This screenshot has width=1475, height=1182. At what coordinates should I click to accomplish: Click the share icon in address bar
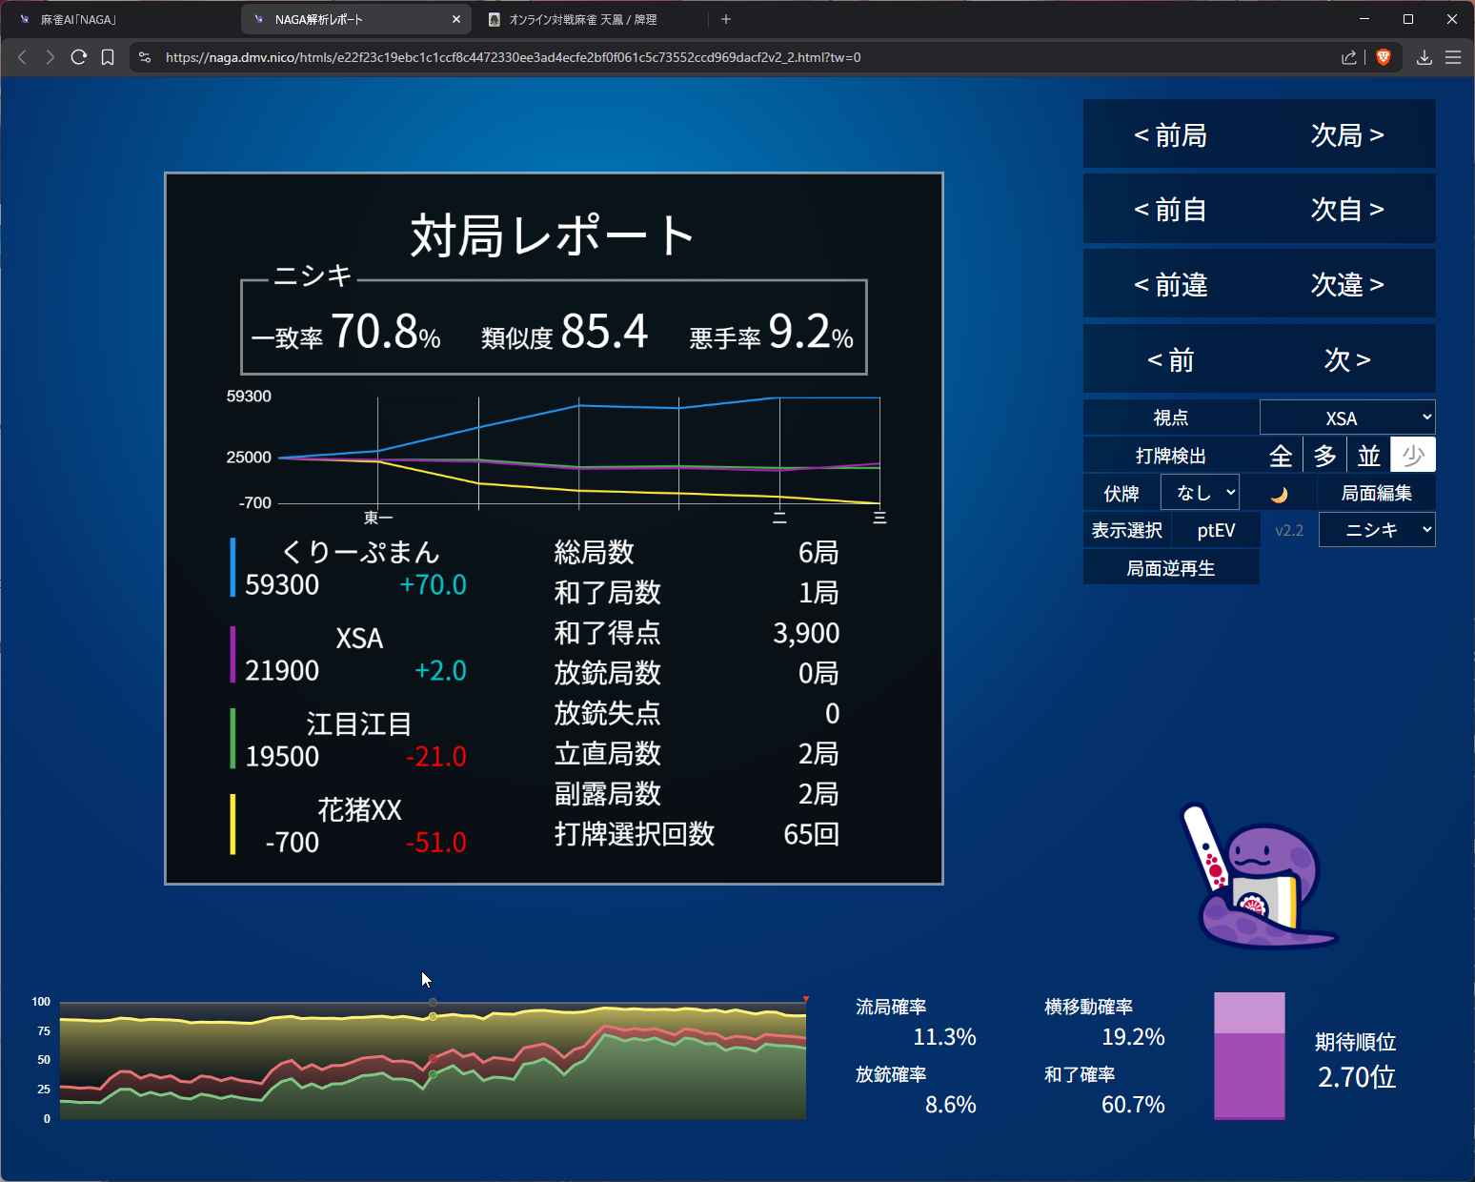tap(1348, 57)
